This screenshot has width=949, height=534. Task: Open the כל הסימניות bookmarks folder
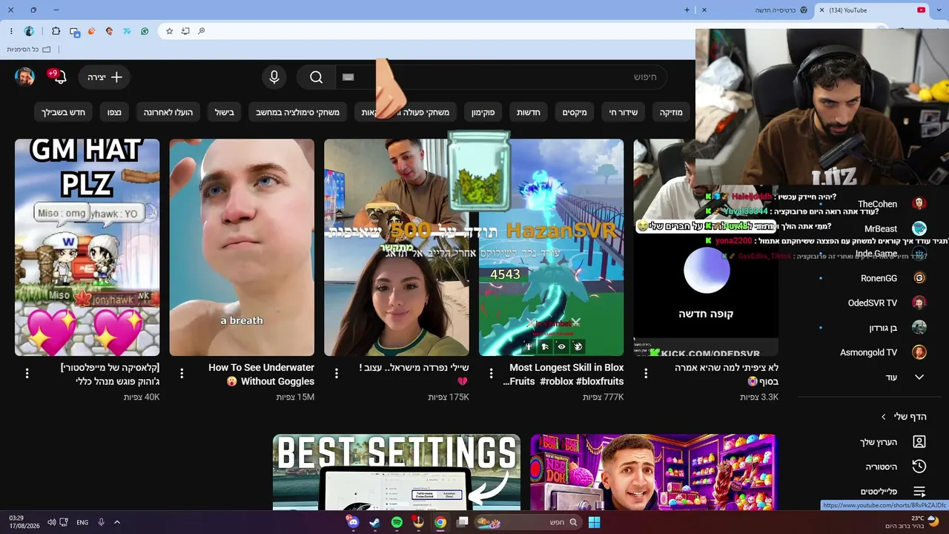29,50
